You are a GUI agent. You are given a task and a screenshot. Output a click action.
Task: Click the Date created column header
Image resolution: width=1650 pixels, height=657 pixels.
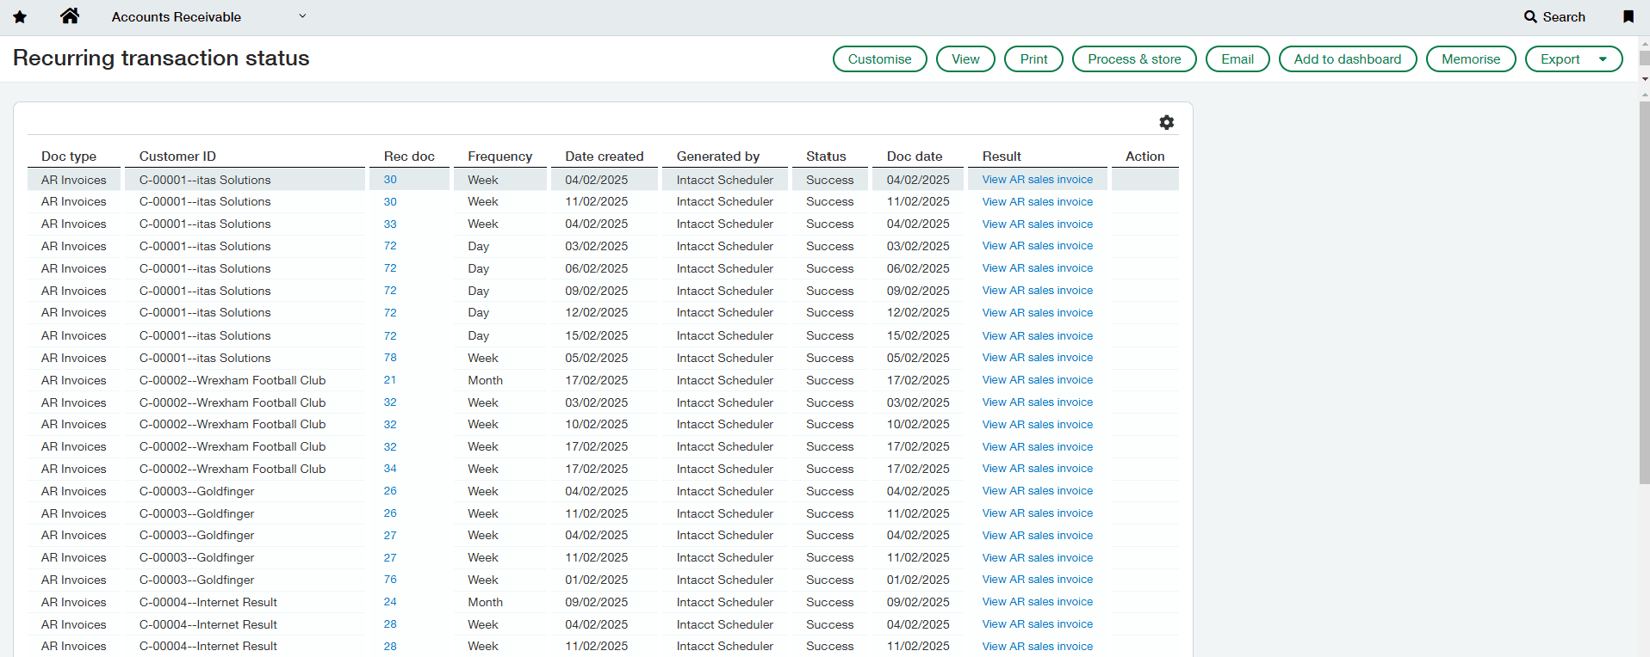[605, 157]
